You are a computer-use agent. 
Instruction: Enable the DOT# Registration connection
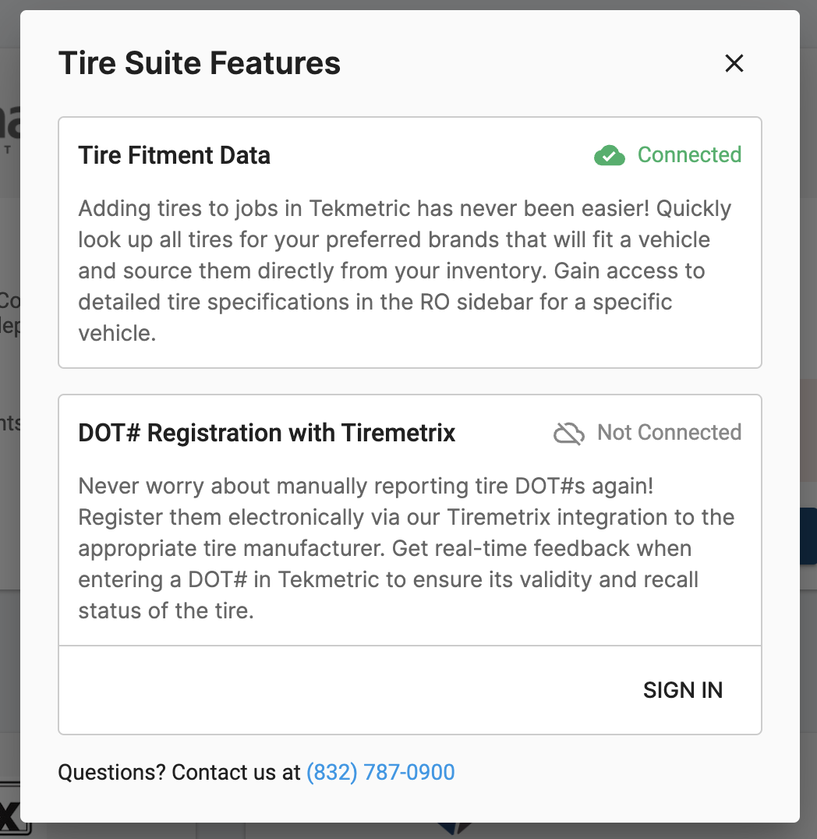[x=683, y=690]
